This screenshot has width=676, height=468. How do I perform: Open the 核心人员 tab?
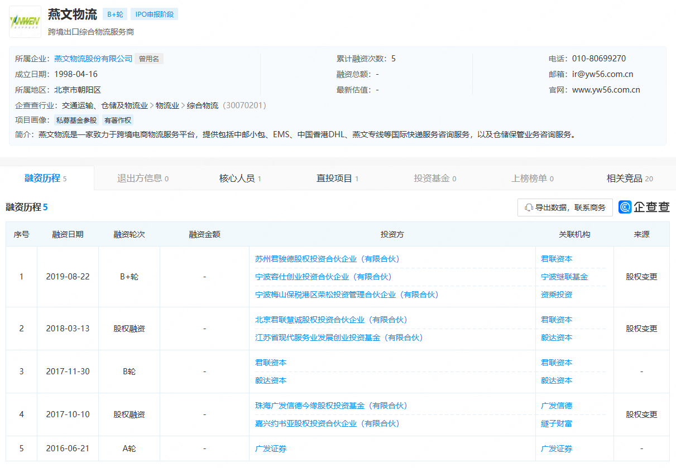[241, 178]
